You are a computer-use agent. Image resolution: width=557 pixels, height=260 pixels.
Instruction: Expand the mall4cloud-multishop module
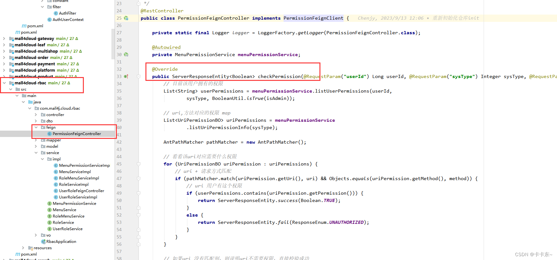tap(4, 51)
